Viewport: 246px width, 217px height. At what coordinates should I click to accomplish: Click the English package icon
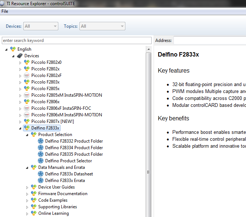pyautogui.click(x=13, y=49)
